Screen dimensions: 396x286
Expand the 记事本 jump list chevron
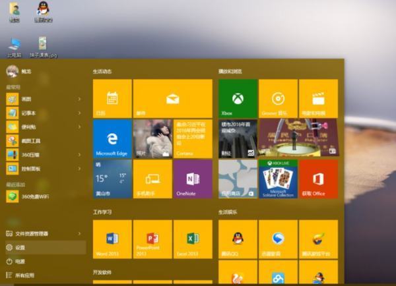[79, 113]
